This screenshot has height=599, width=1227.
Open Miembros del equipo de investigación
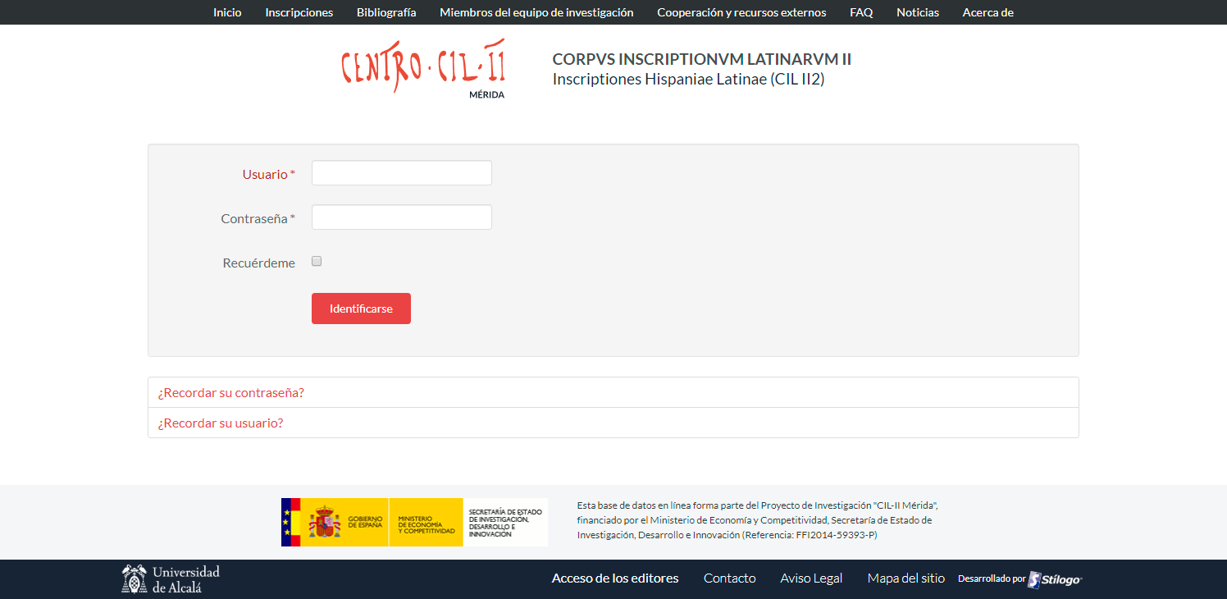tap(536, 12)
